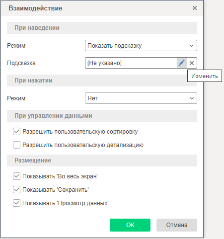Click the pencil edit icon for Подсказка
Viewport: 224px width, 239px height.
click(x=182, y=63)
